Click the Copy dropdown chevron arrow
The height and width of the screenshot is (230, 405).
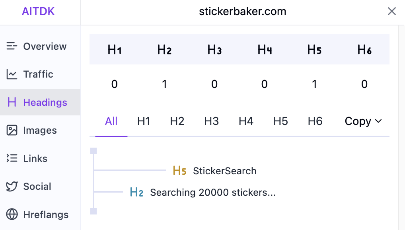[378, 121]
